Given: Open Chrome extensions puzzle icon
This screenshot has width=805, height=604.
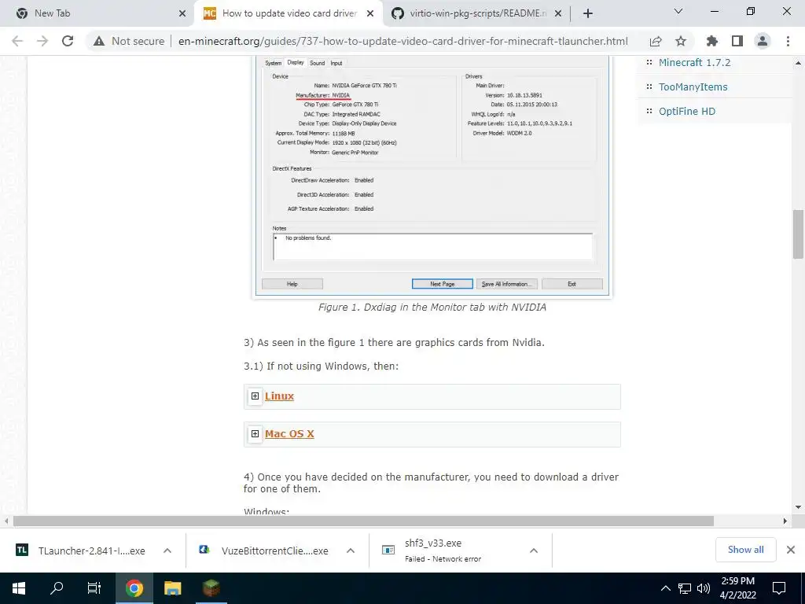Looking at the screenshot, I should pyautogui.click(x=711, y=41).
